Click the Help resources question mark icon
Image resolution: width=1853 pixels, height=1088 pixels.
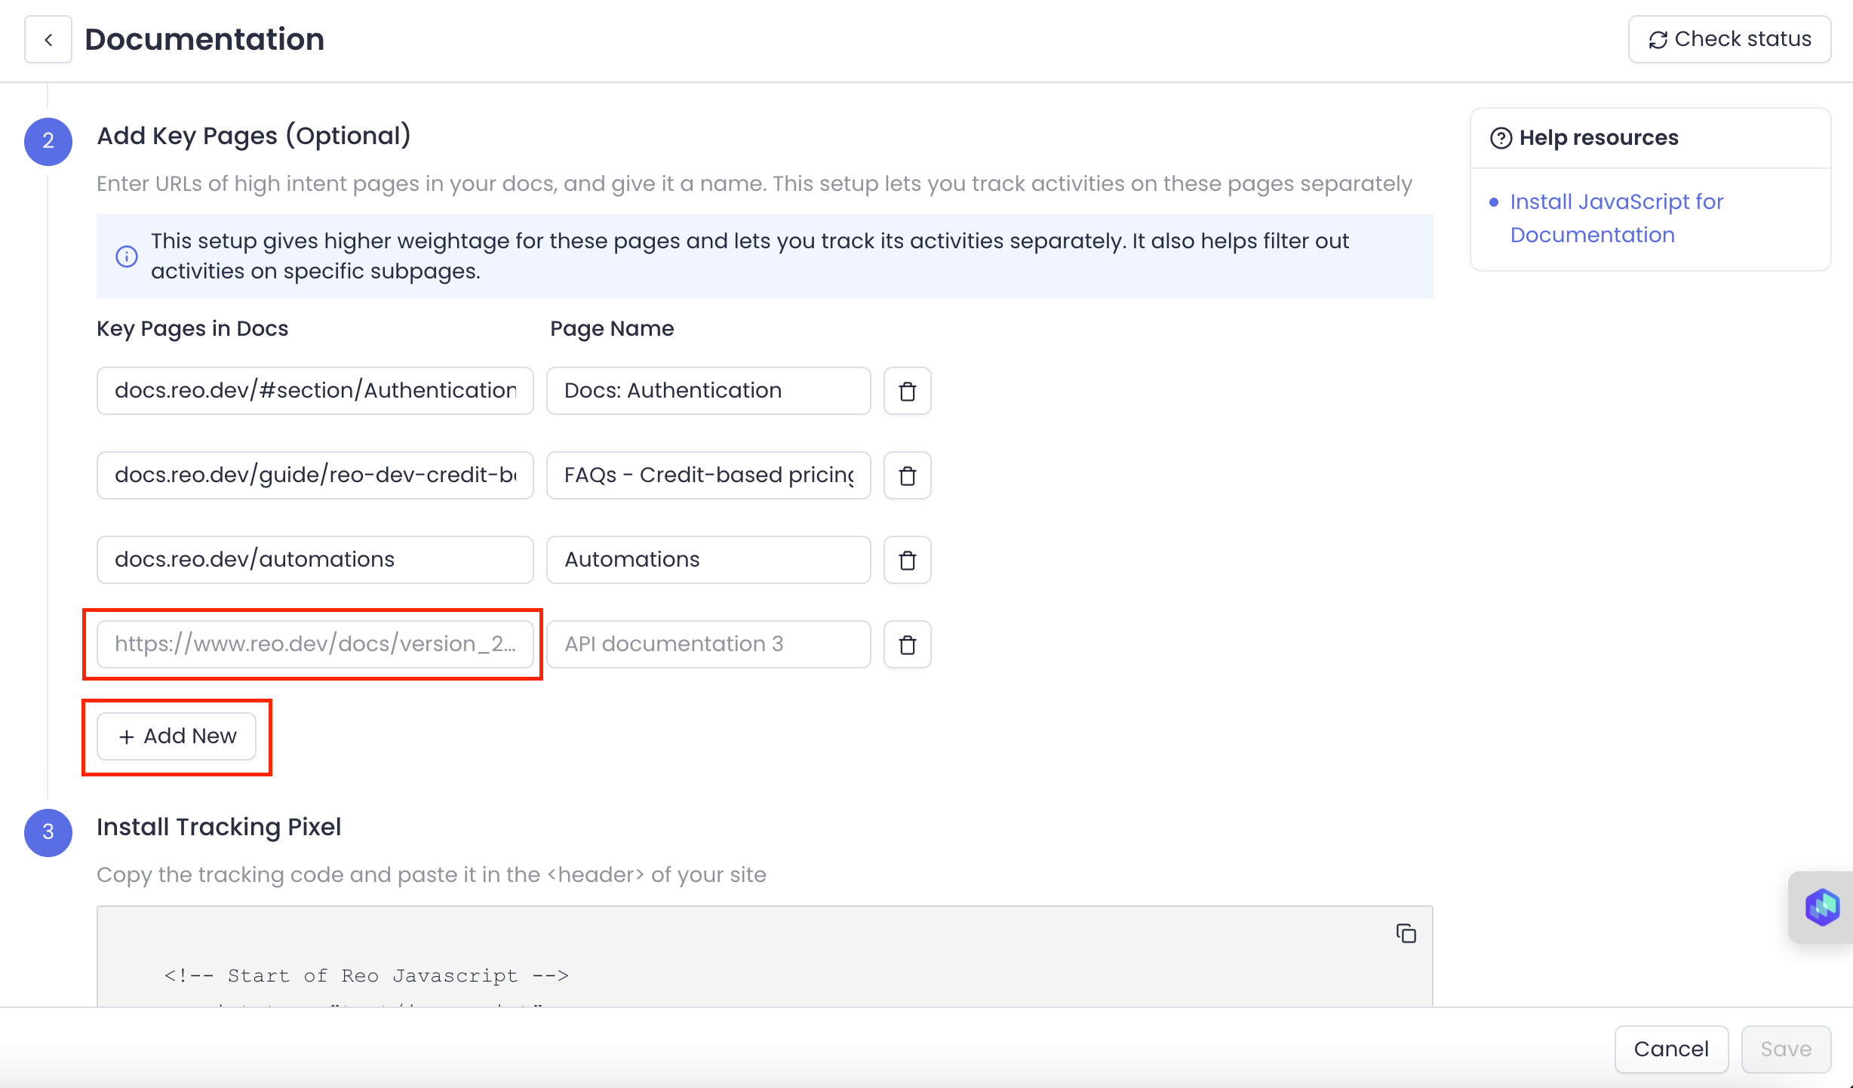(1501, 138)
